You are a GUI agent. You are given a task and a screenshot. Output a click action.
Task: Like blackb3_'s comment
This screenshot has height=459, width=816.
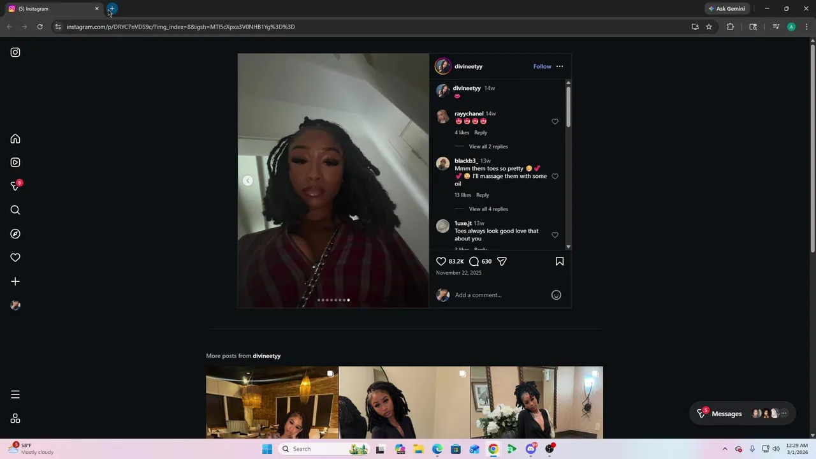click(x=555, y=177)
